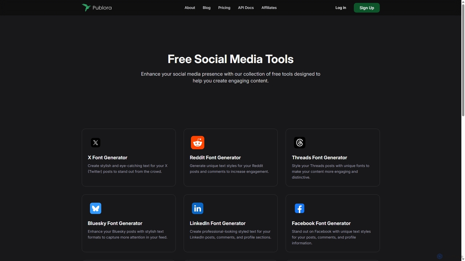
Task: Click the Threads platform icon
Action: 300,142
